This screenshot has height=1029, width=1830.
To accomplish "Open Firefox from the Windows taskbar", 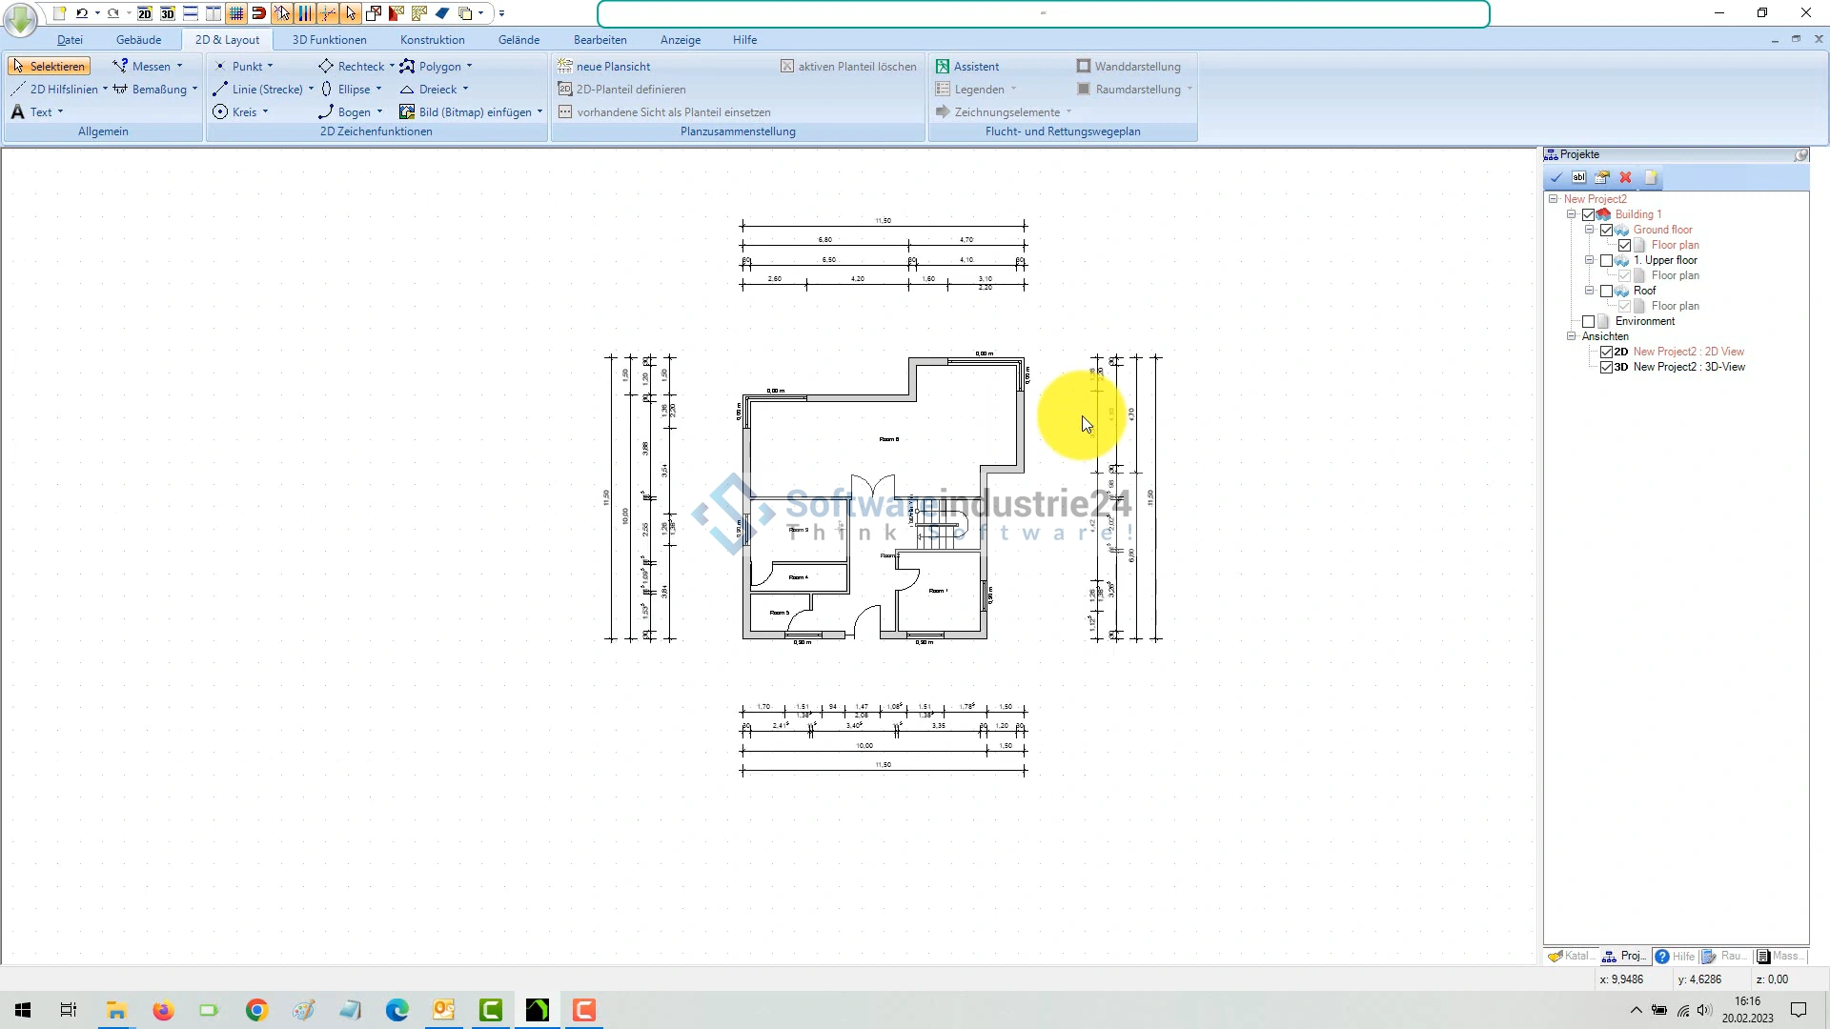I will (x=163, y=1010).
